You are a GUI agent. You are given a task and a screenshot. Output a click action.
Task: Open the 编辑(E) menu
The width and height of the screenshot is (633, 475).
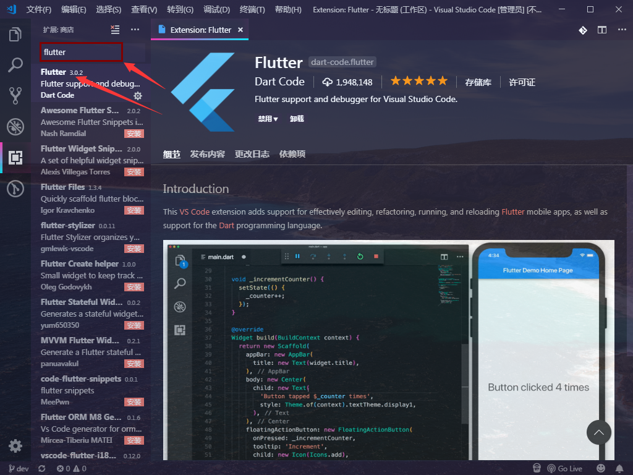point(74,9)
